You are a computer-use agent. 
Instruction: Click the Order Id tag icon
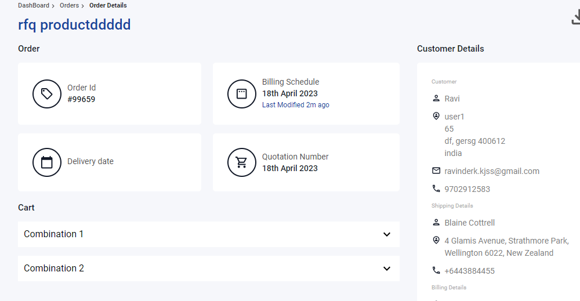click(46, 94)
